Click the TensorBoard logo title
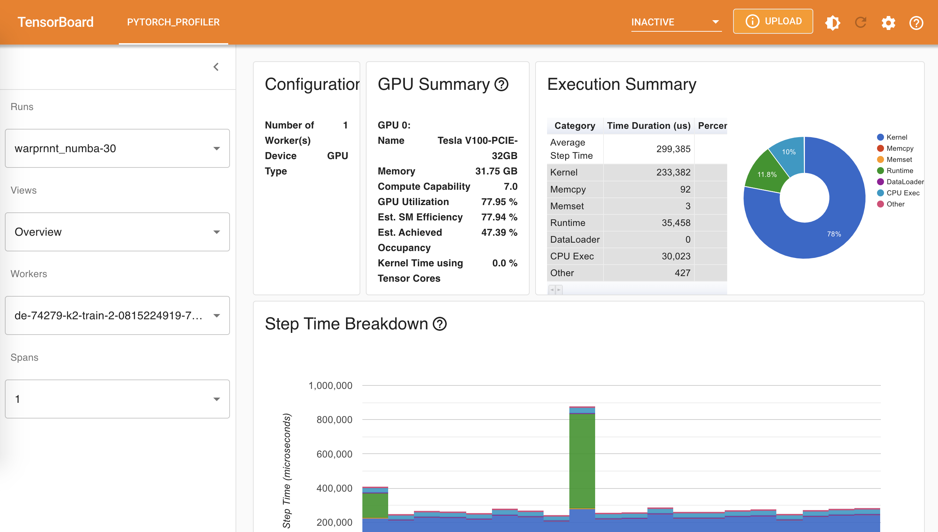 pyautogui.click(x=55, y=22)
